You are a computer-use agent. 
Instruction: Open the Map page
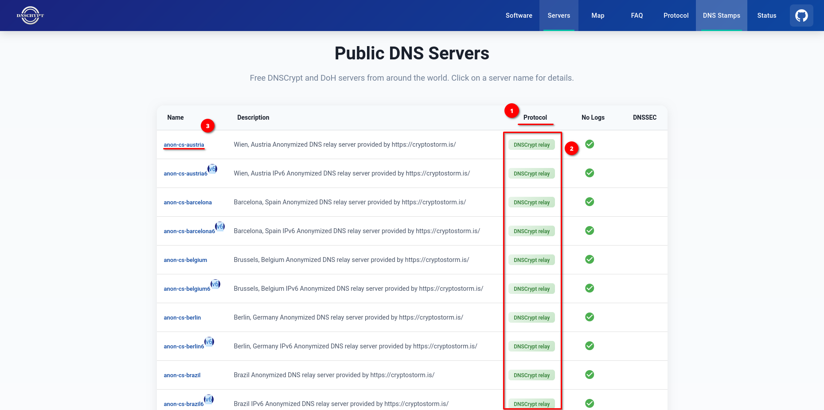(x=598, y=16)
